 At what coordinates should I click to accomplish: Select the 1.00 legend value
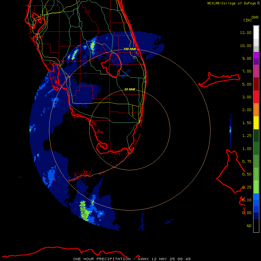click(247, 149)
